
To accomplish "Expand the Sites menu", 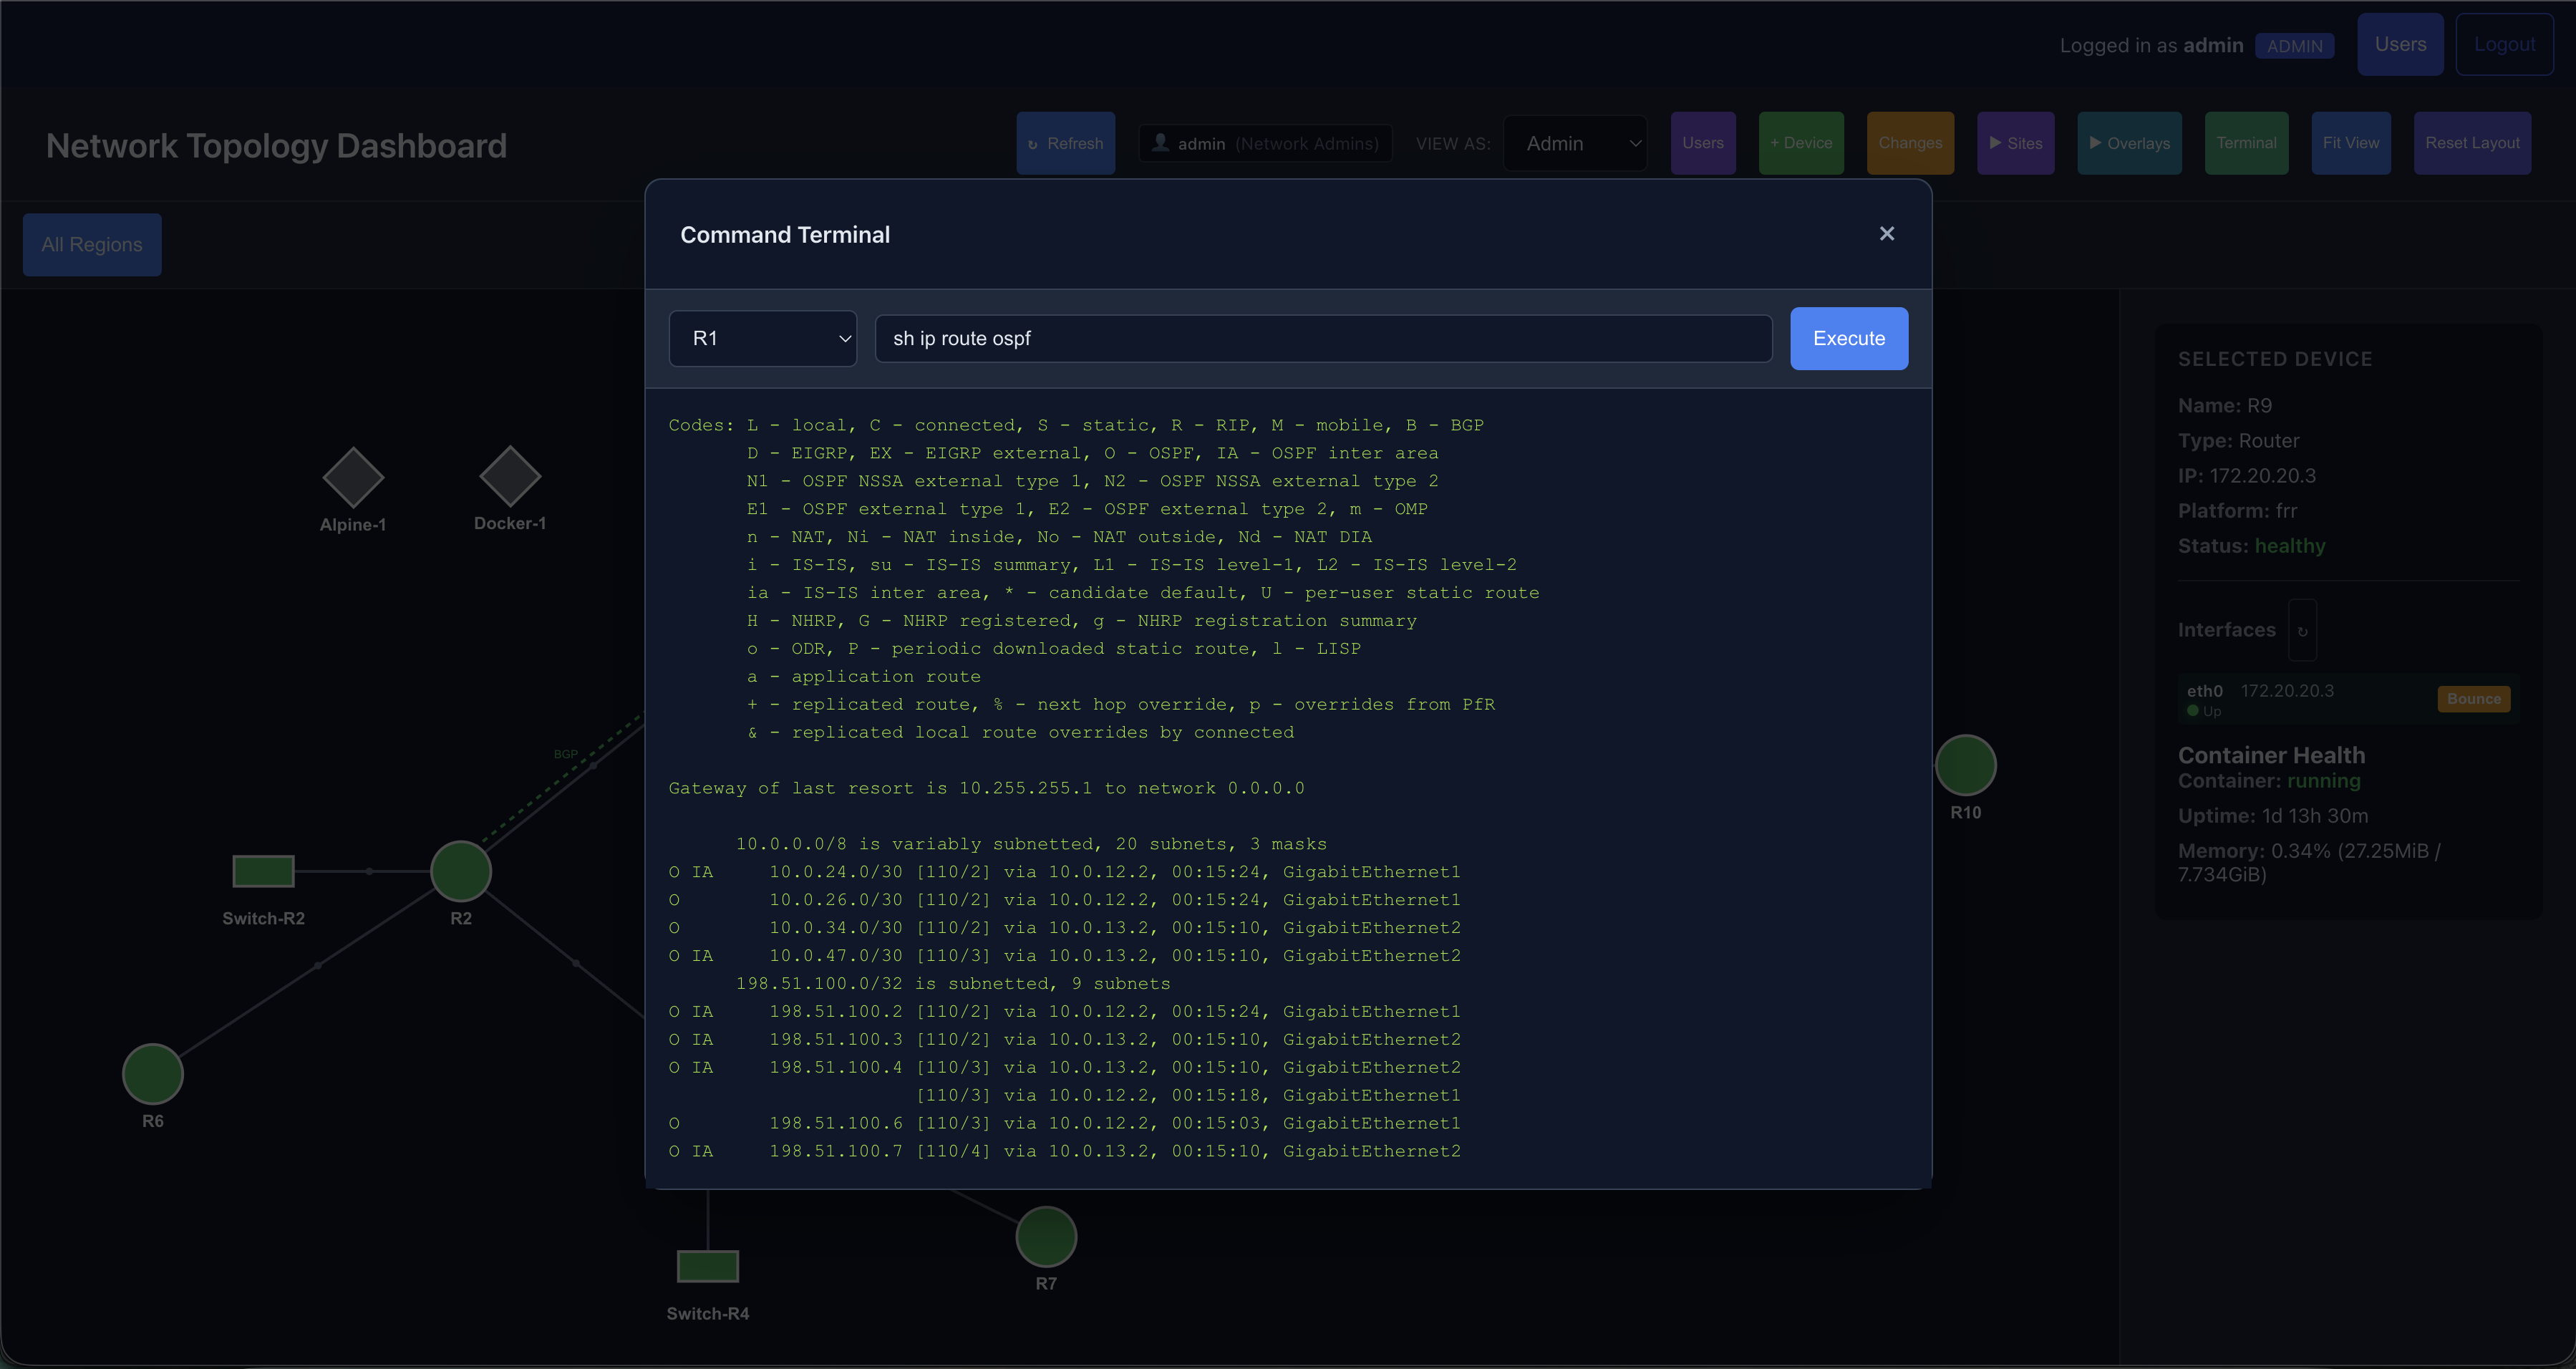I will click(2015, 143).
